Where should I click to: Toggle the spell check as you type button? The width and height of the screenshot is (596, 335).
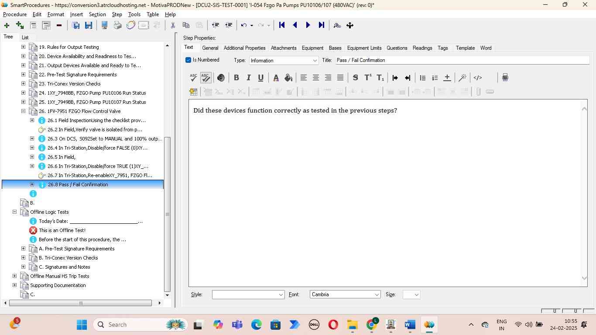click(206, 78)
